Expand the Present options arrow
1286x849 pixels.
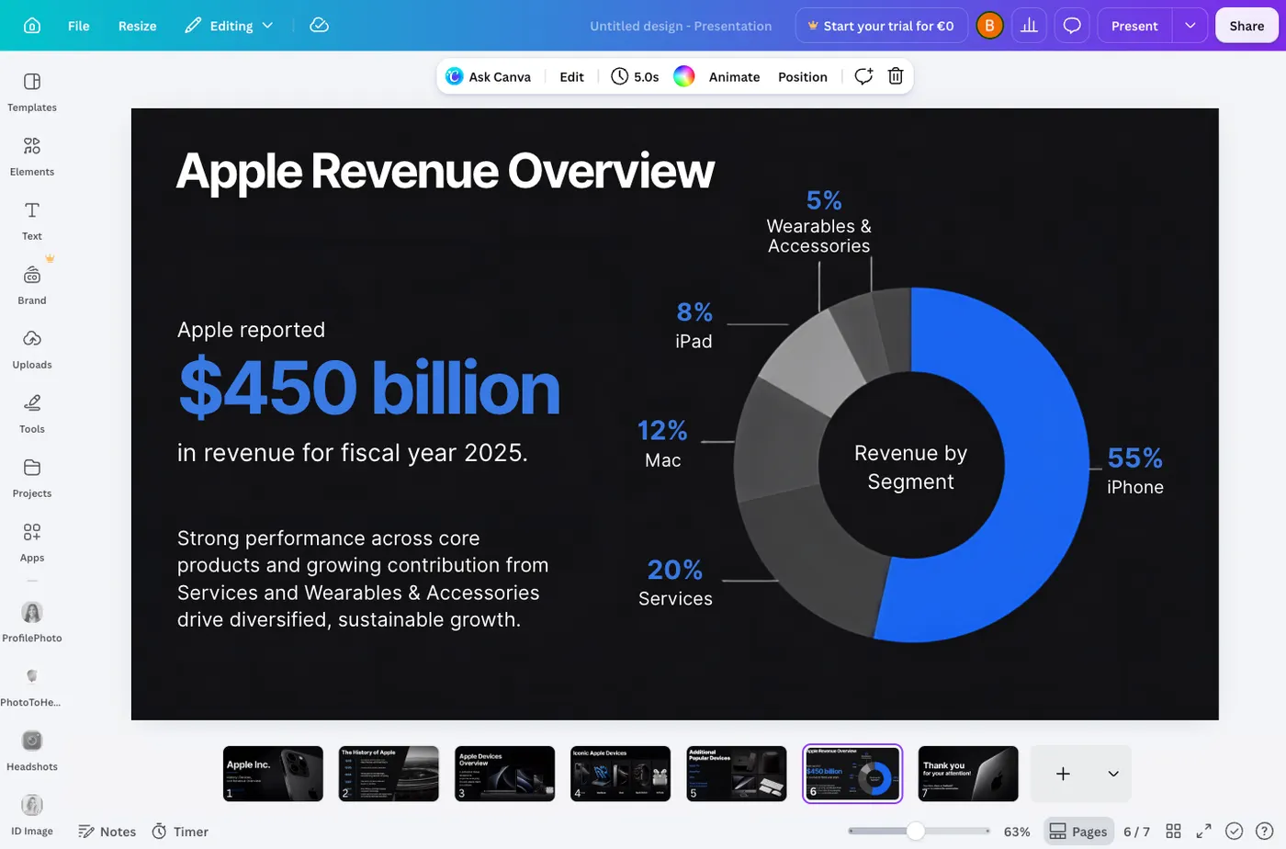1190,26
